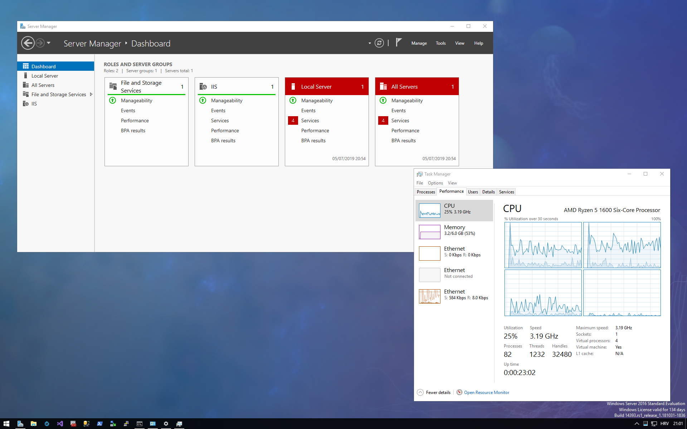Click the All Servers tile header icon

pos(383,87)
